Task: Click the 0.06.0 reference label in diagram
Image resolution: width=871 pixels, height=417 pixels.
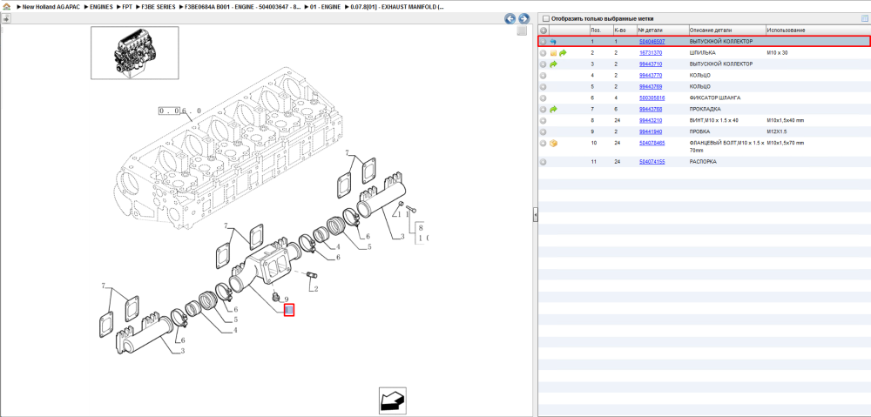Action: click(x=180, y=111)
